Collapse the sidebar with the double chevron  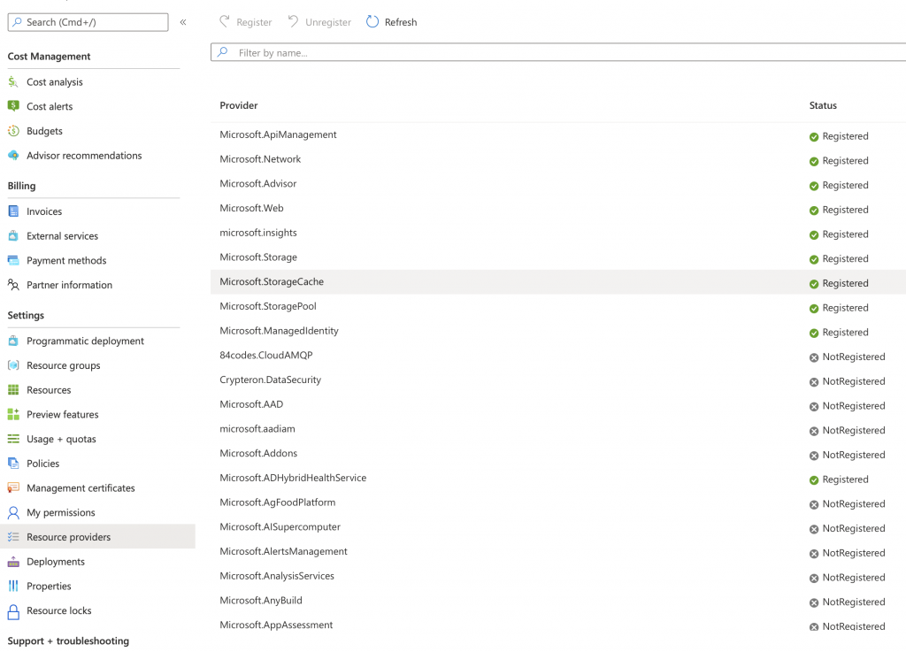click(183, 22)
